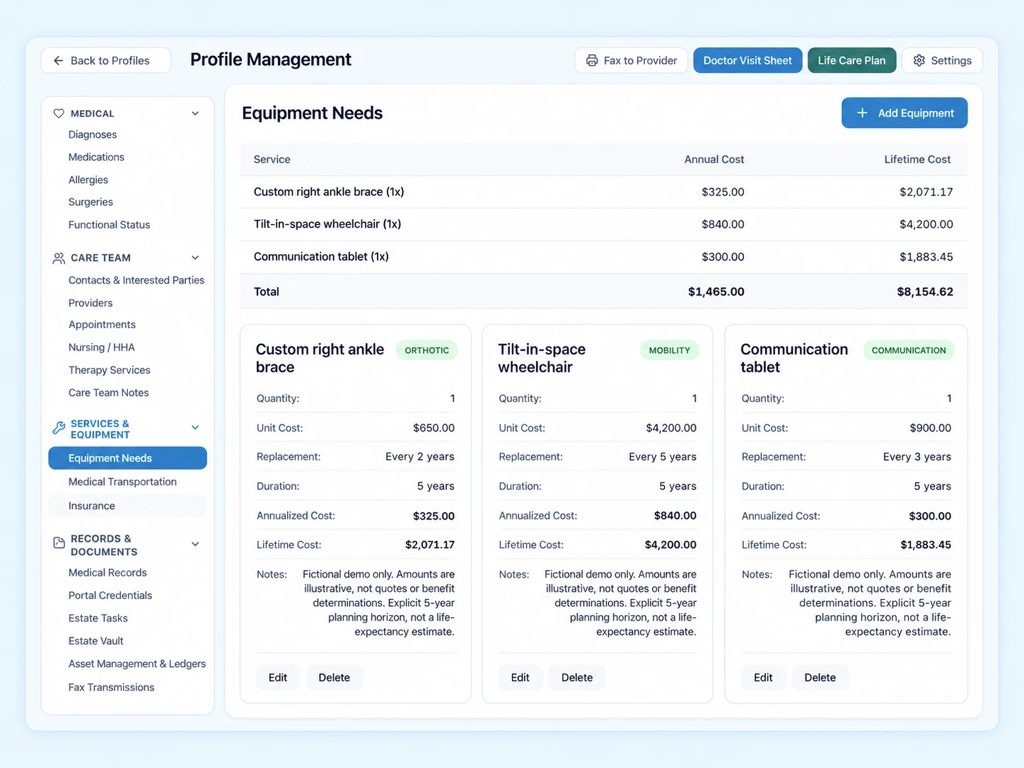1024x768 pixels.
Task: Click the Tilt-in-space wheelchair (1x) table row
Action: pyautogui.click(x=604, y=224)
